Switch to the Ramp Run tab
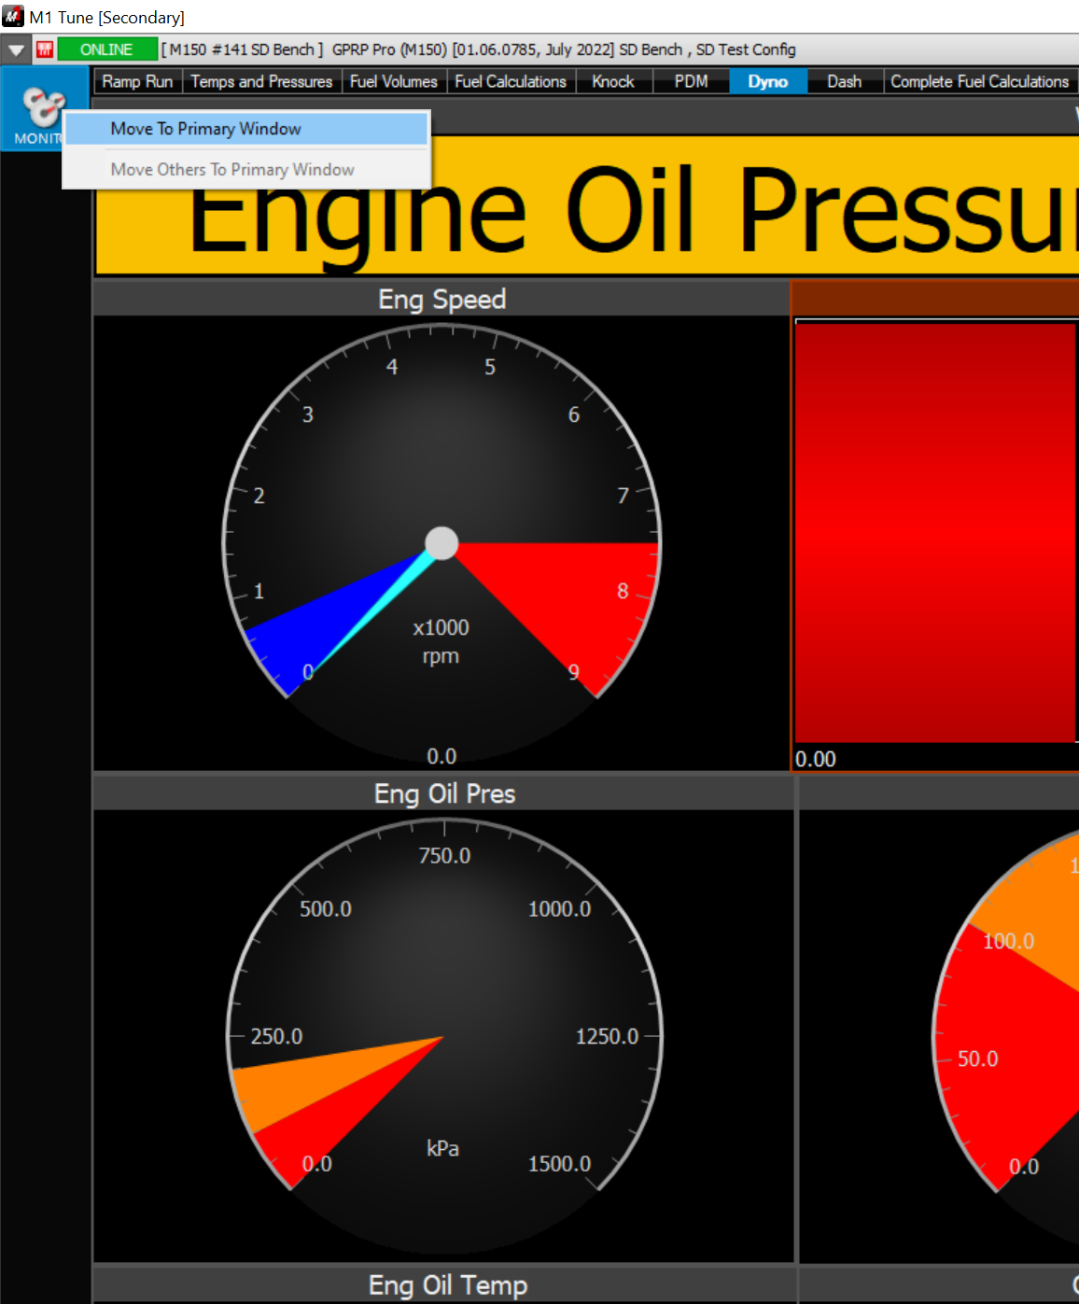The height and width of the screenshot is (1304, 1079). point(137,82)
